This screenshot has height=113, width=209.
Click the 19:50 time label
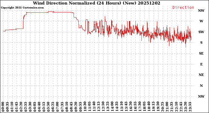click(158, 107)
